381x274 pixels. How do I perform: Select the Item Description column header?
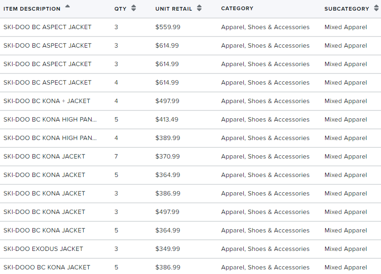pos(32,9)
